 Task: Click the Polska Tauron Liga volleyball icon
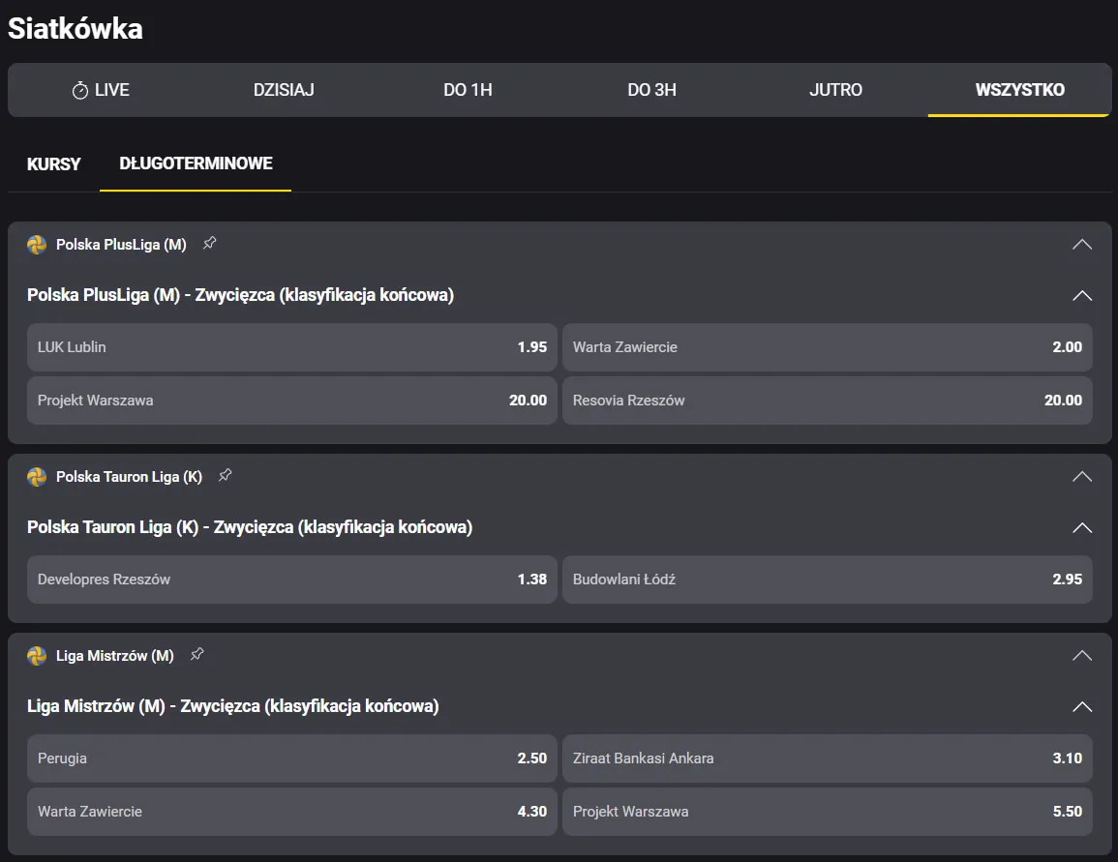click(x=37, y=477)
